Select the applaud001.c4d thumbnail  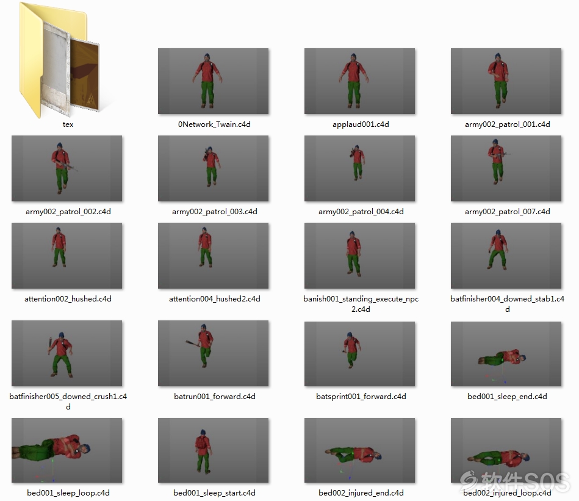tap(359, 81)
